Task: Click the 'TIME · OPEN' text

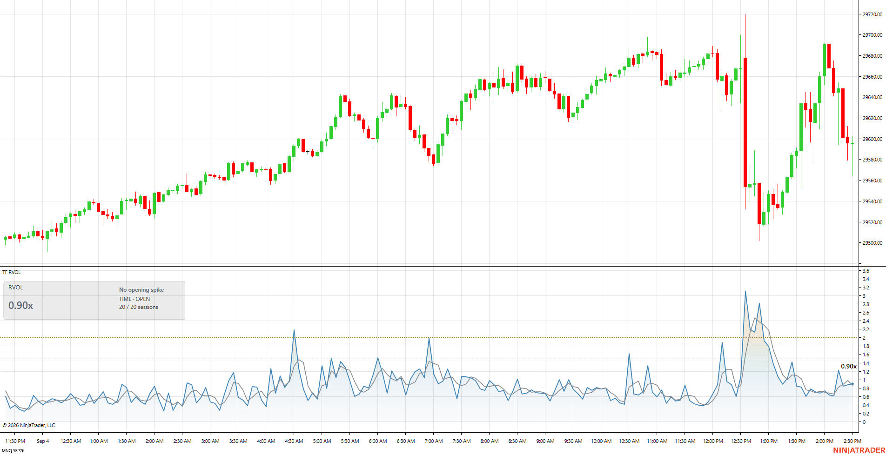Action: click(134, 299)
